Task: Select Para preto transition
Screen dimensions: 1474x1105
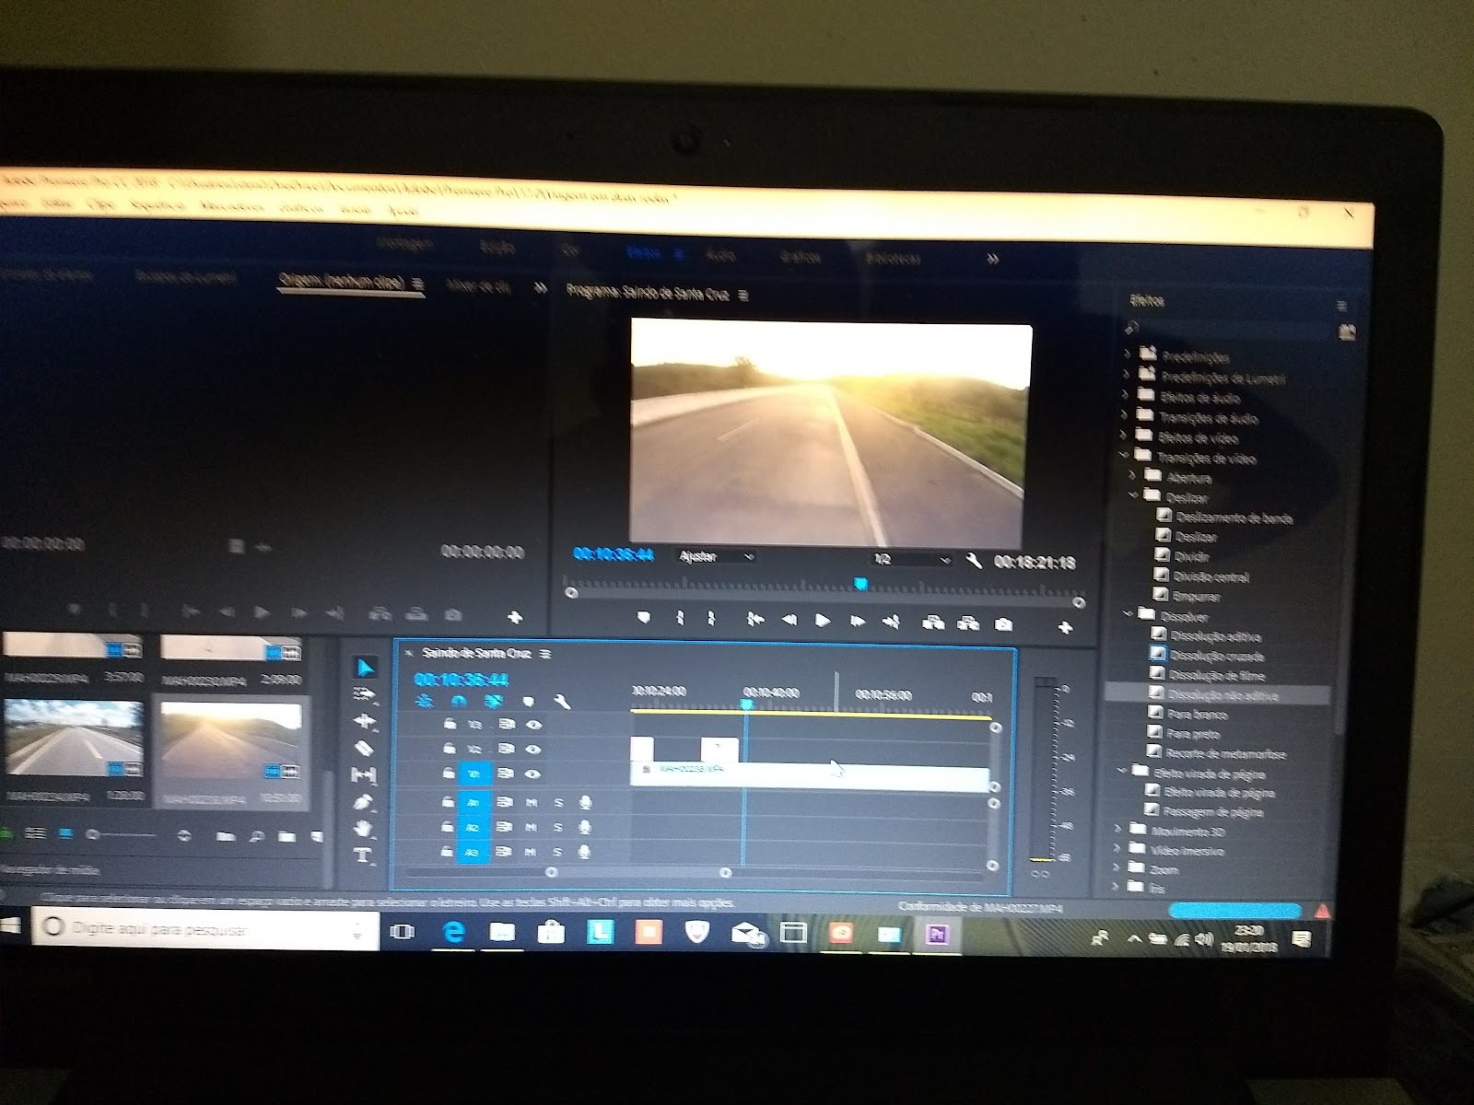Action: tap(1194, 734)
